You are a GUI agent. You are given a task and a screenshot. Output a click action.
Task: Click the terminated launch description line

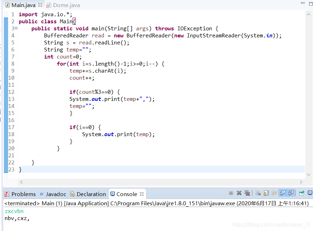156,203
